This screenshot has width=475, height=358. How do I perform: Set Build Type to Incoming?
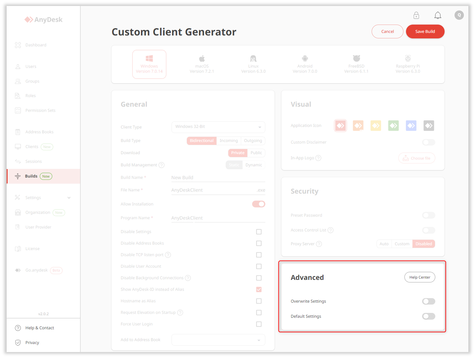click(x=229, y=141)
